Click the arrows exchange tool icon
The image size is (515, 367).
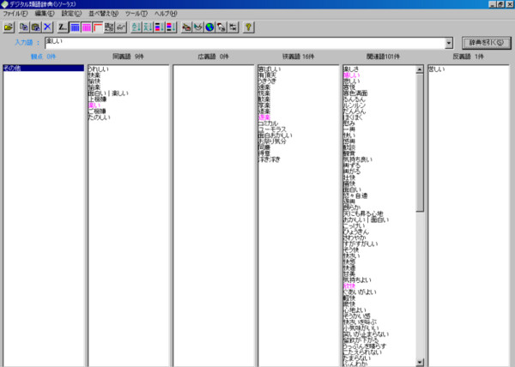233,27
